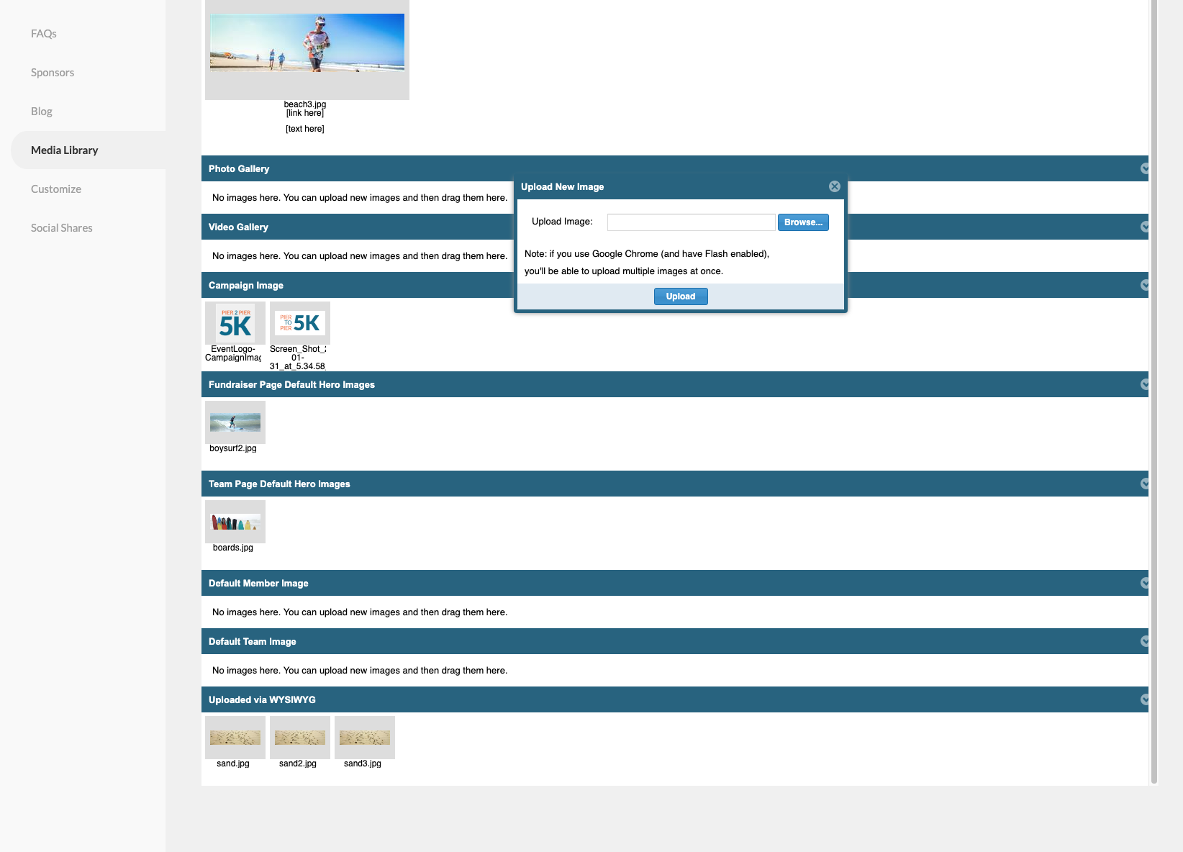Click the Video Gallery header title
1183x852 pixels.
point(238,227)
